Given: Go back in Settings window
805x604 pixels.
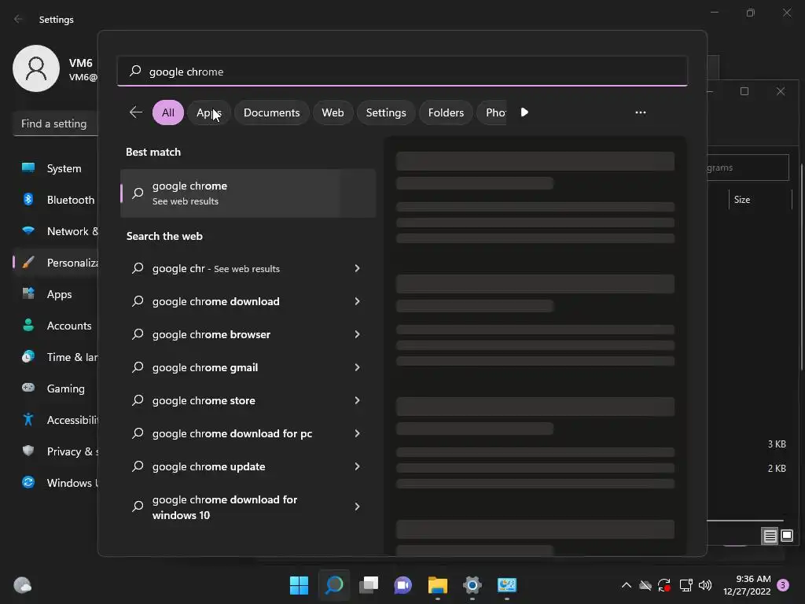Looking at the screenshot, I should pyautogui.click(x=19, y=19).
